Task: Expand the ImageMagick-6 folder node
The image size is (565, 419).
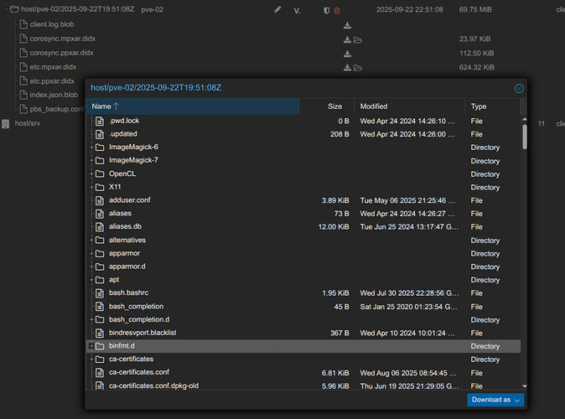Action: (x=91, y=147)
